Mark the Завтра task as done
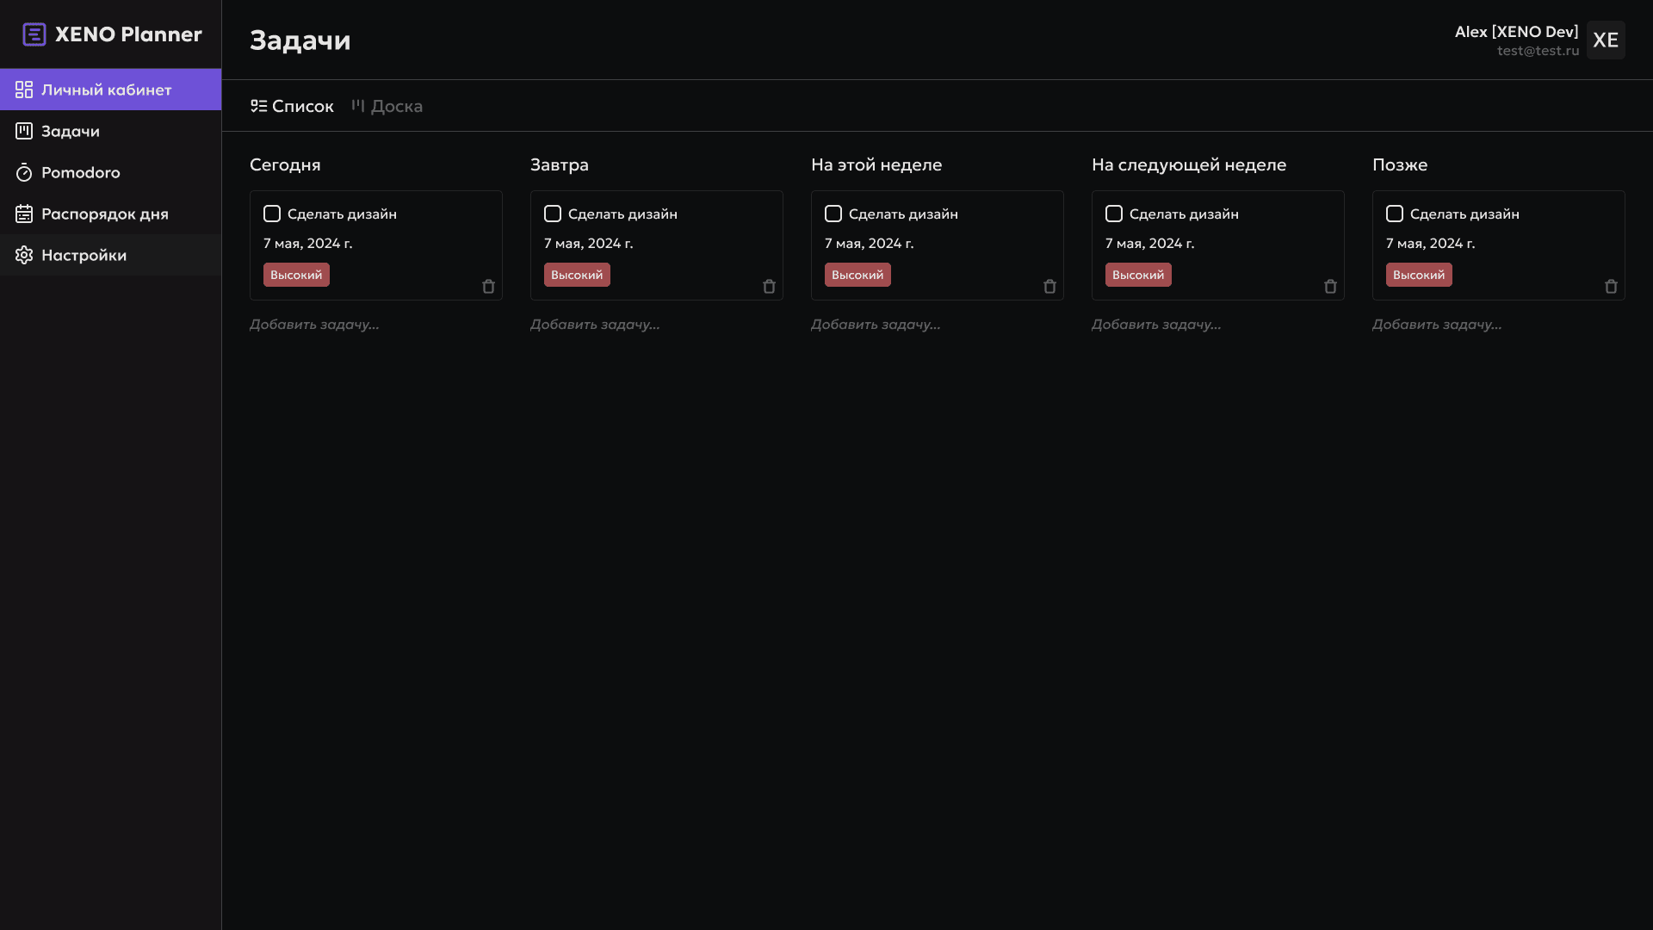 (553, 214)
